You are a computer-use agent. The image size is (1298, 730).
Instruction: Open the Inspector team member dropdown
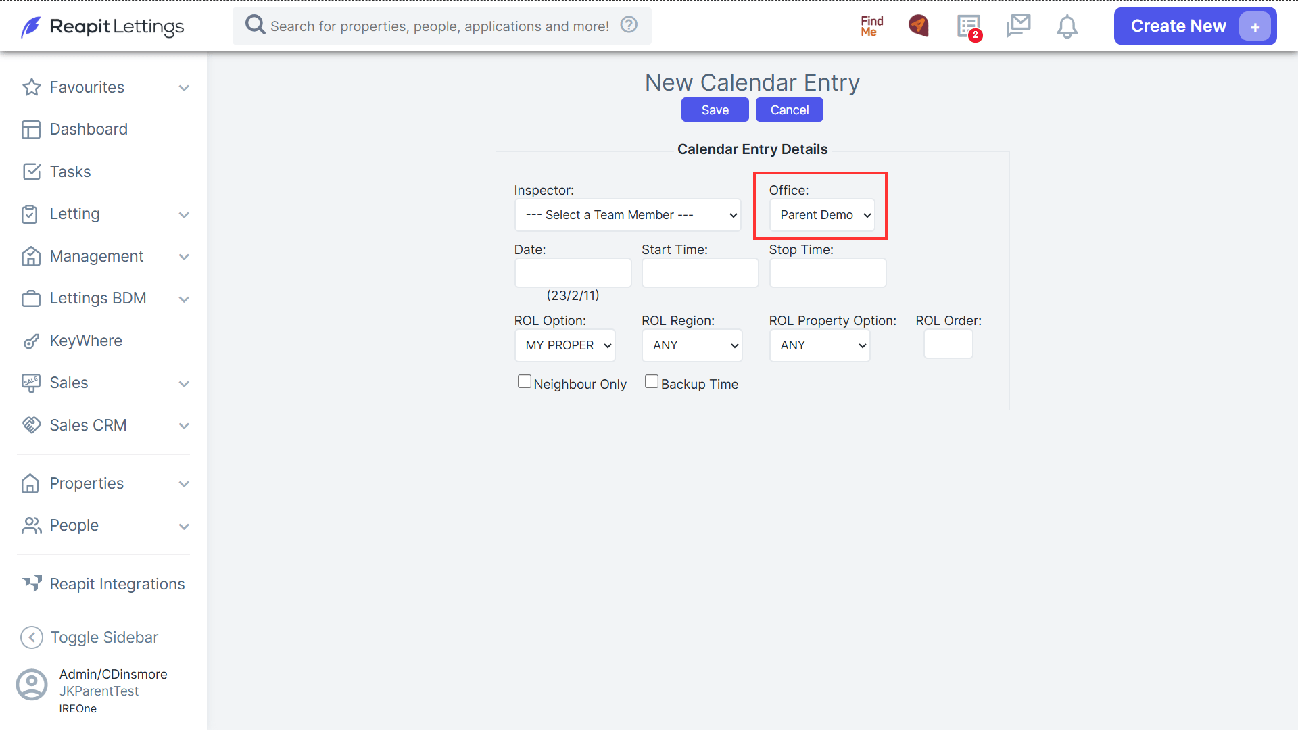pos(628,215)
